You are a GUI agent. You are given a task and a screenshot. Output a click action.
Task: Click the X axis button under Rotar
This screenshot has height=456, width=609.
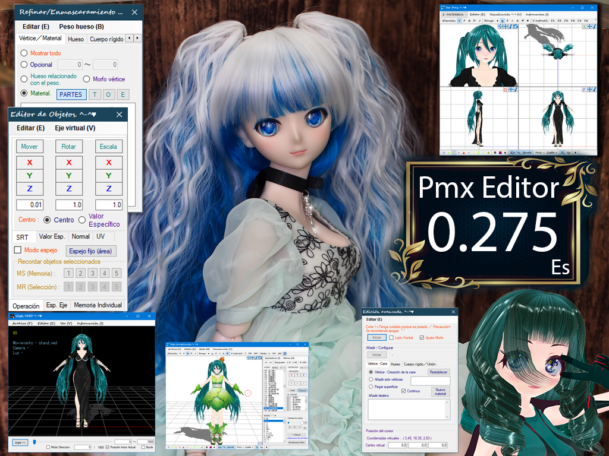coord(69,163)
